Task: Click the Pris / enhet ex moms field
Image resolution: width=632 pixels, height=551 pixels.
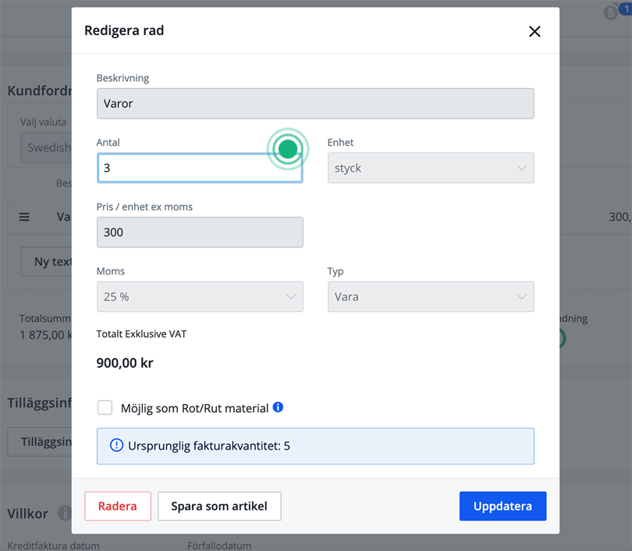Action: (x=200, y=233)
